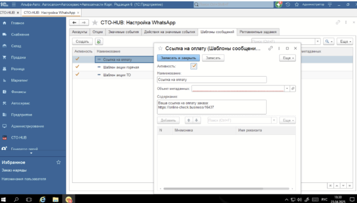Open Маркетинг section in sidebar
This screenshot has height=203, width=357.
19,80
